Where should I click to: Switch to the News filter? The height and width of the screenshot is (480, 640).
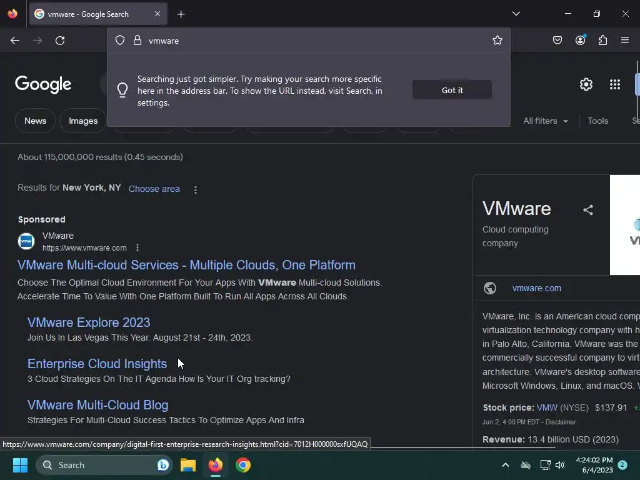coord(35,121)
